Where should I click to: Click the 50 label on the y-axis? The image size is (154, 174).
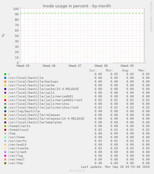click(x=17, y=36)
